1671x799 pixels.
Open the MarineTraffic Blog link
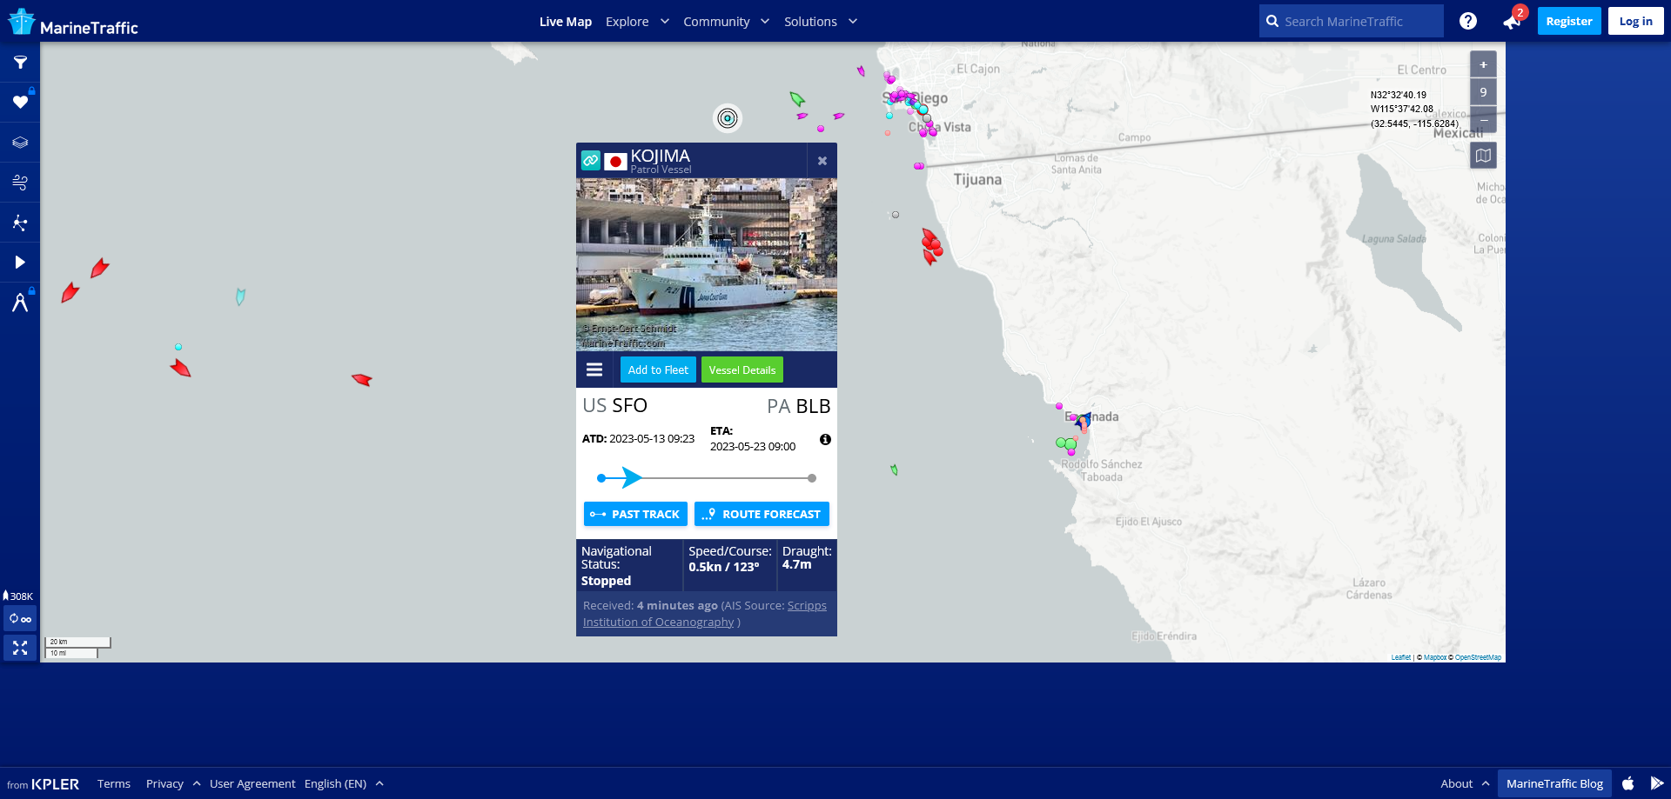1554,783
